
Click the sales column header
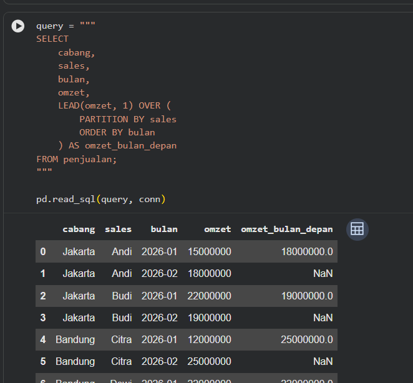119,229
